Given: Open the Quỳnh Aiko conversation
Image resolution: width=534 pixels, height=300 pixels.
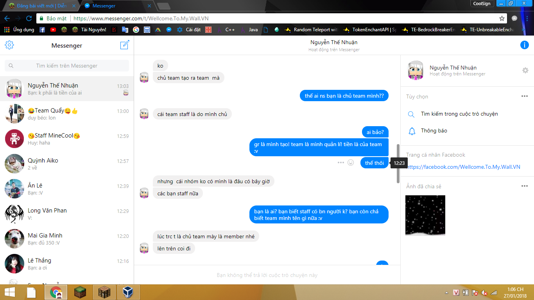Looking at the screenshot, I should (67, 164).
